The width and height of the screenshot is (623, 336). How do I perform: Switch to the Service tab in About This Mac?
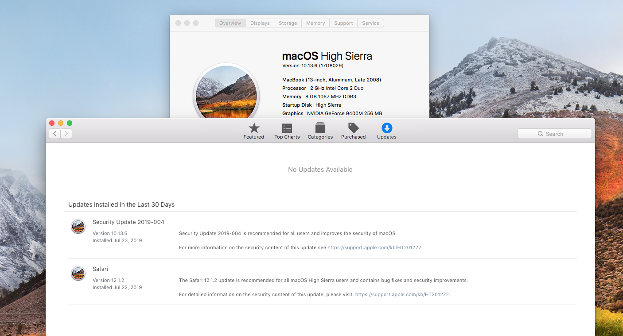coord(371,23)
